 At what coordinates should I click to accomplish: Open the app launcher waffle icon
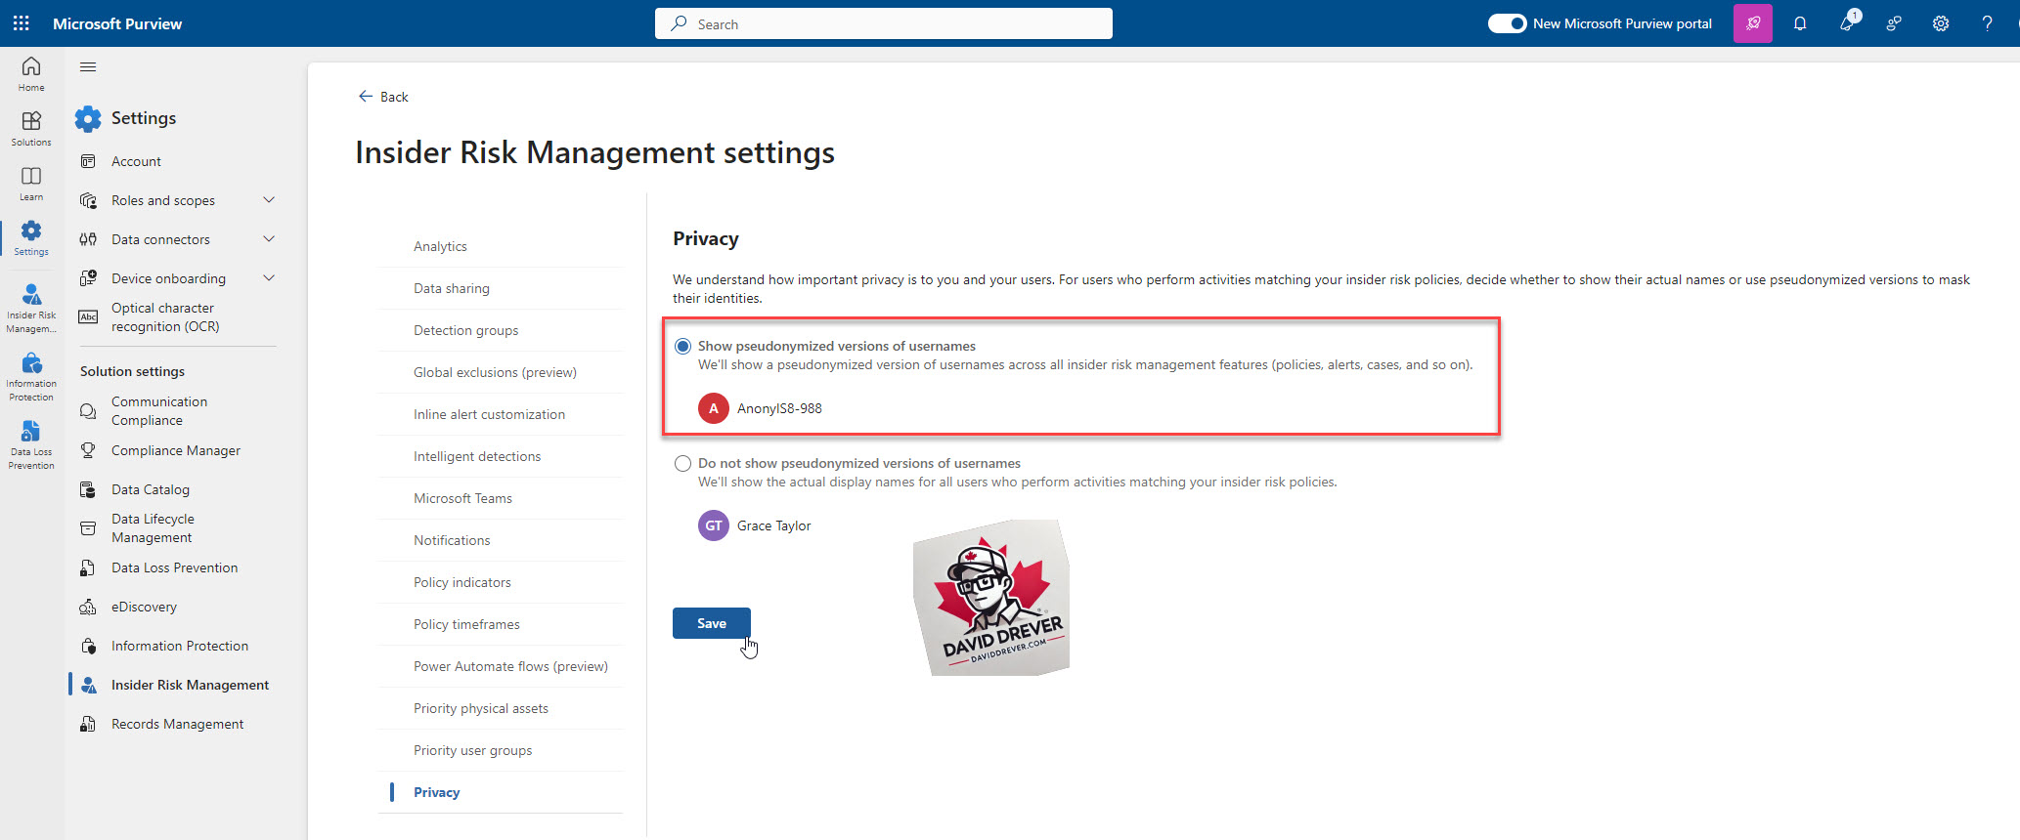tap(22, 23)
